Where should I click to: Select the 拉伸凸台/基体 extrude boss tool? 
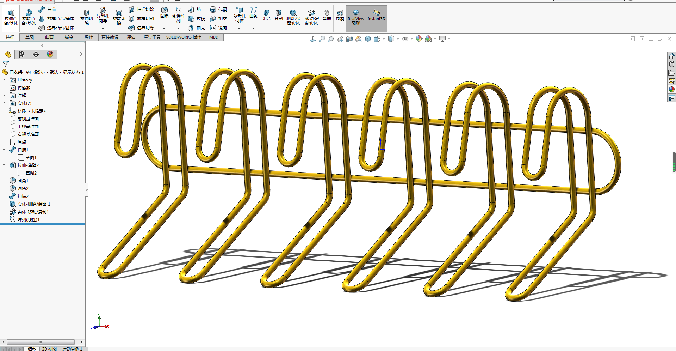coord(11,17)
